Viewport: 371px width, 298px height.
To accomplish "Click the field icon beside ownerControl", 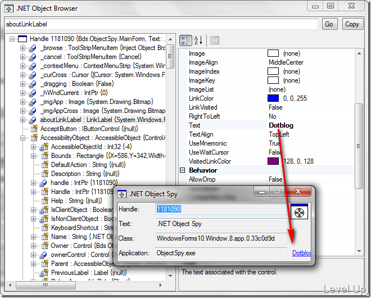I will 43,255.
